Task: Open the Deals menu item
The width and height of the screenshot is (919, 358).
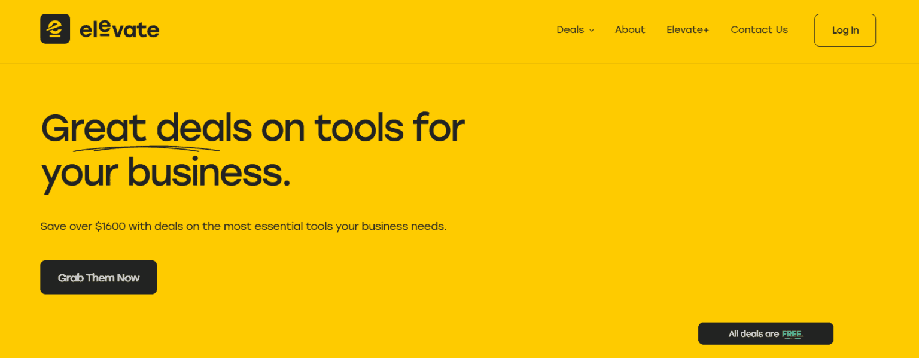Action: coord(570,30)
